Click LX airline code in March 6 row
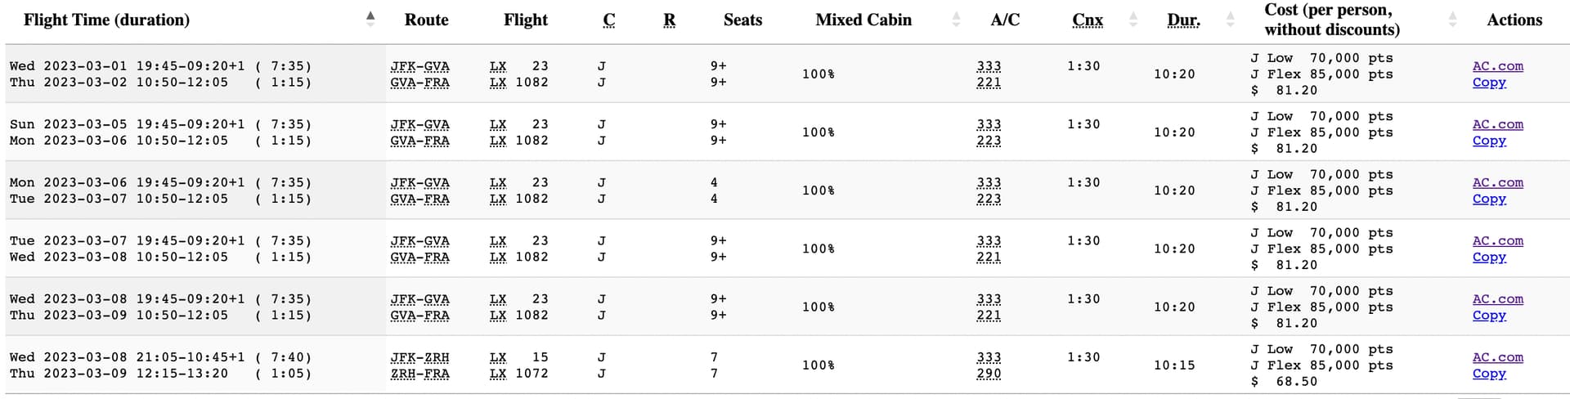1570x399 pixels. pyautogui.click(x=498, y=182)
